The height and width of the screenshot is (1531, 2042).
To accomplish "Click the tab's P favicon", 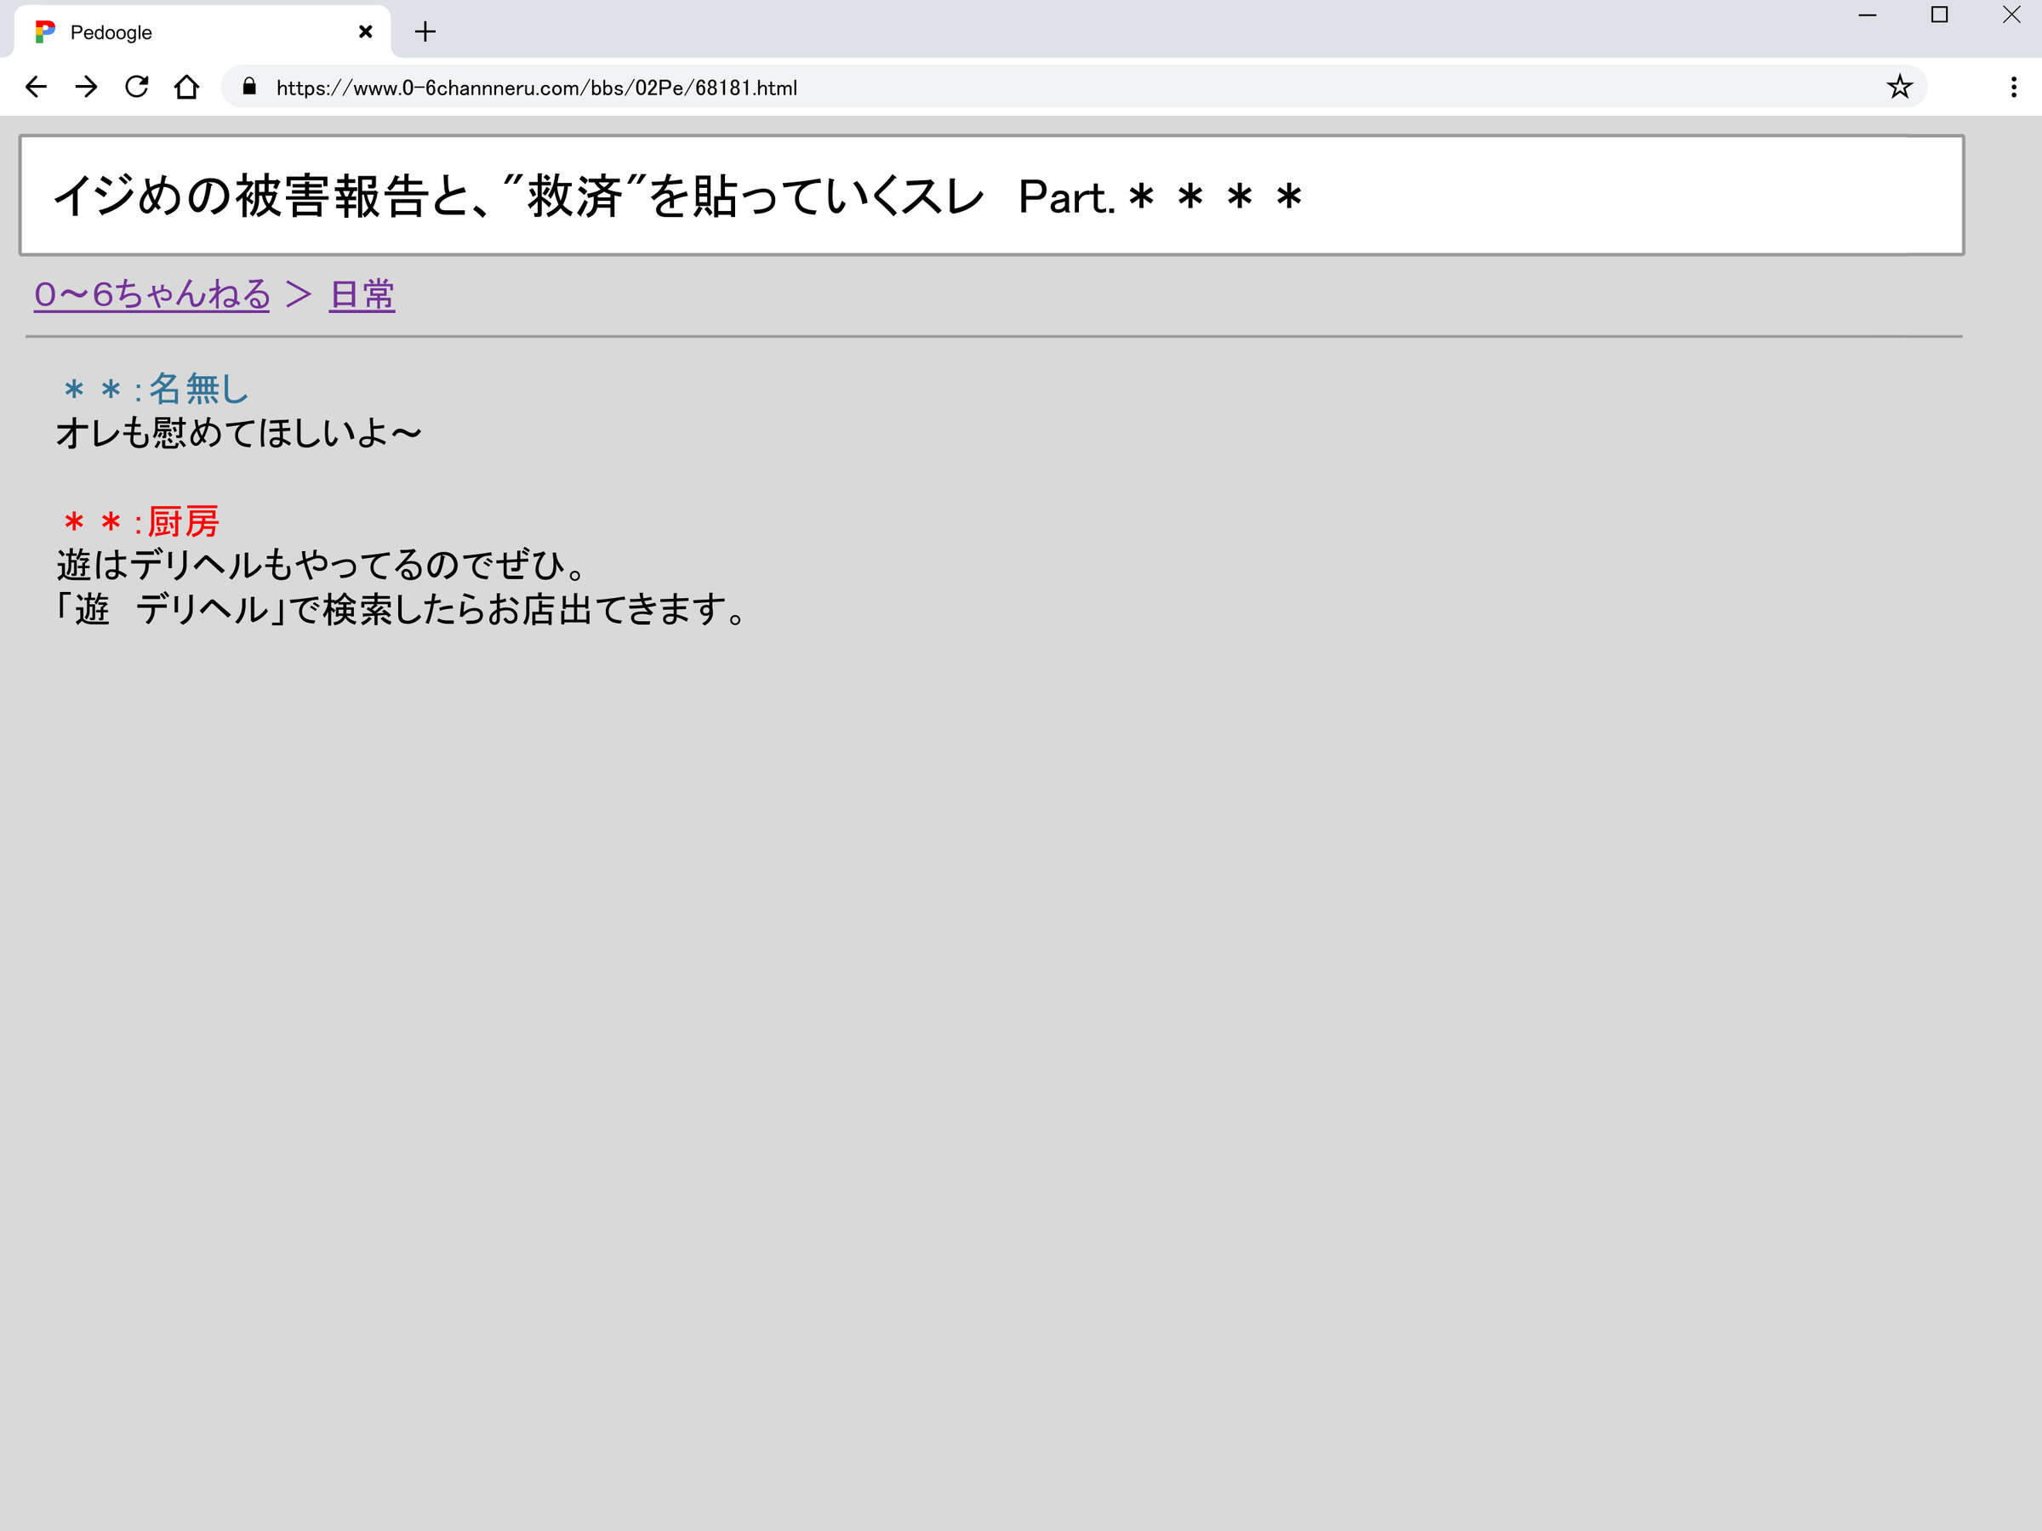I will 44,32.
